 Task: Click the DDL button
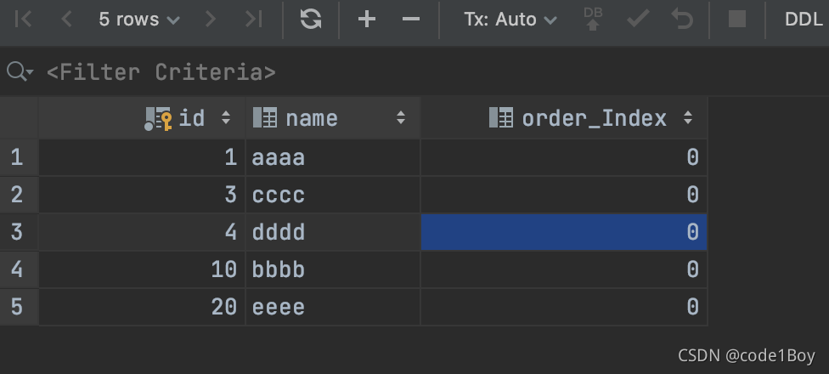804,20
